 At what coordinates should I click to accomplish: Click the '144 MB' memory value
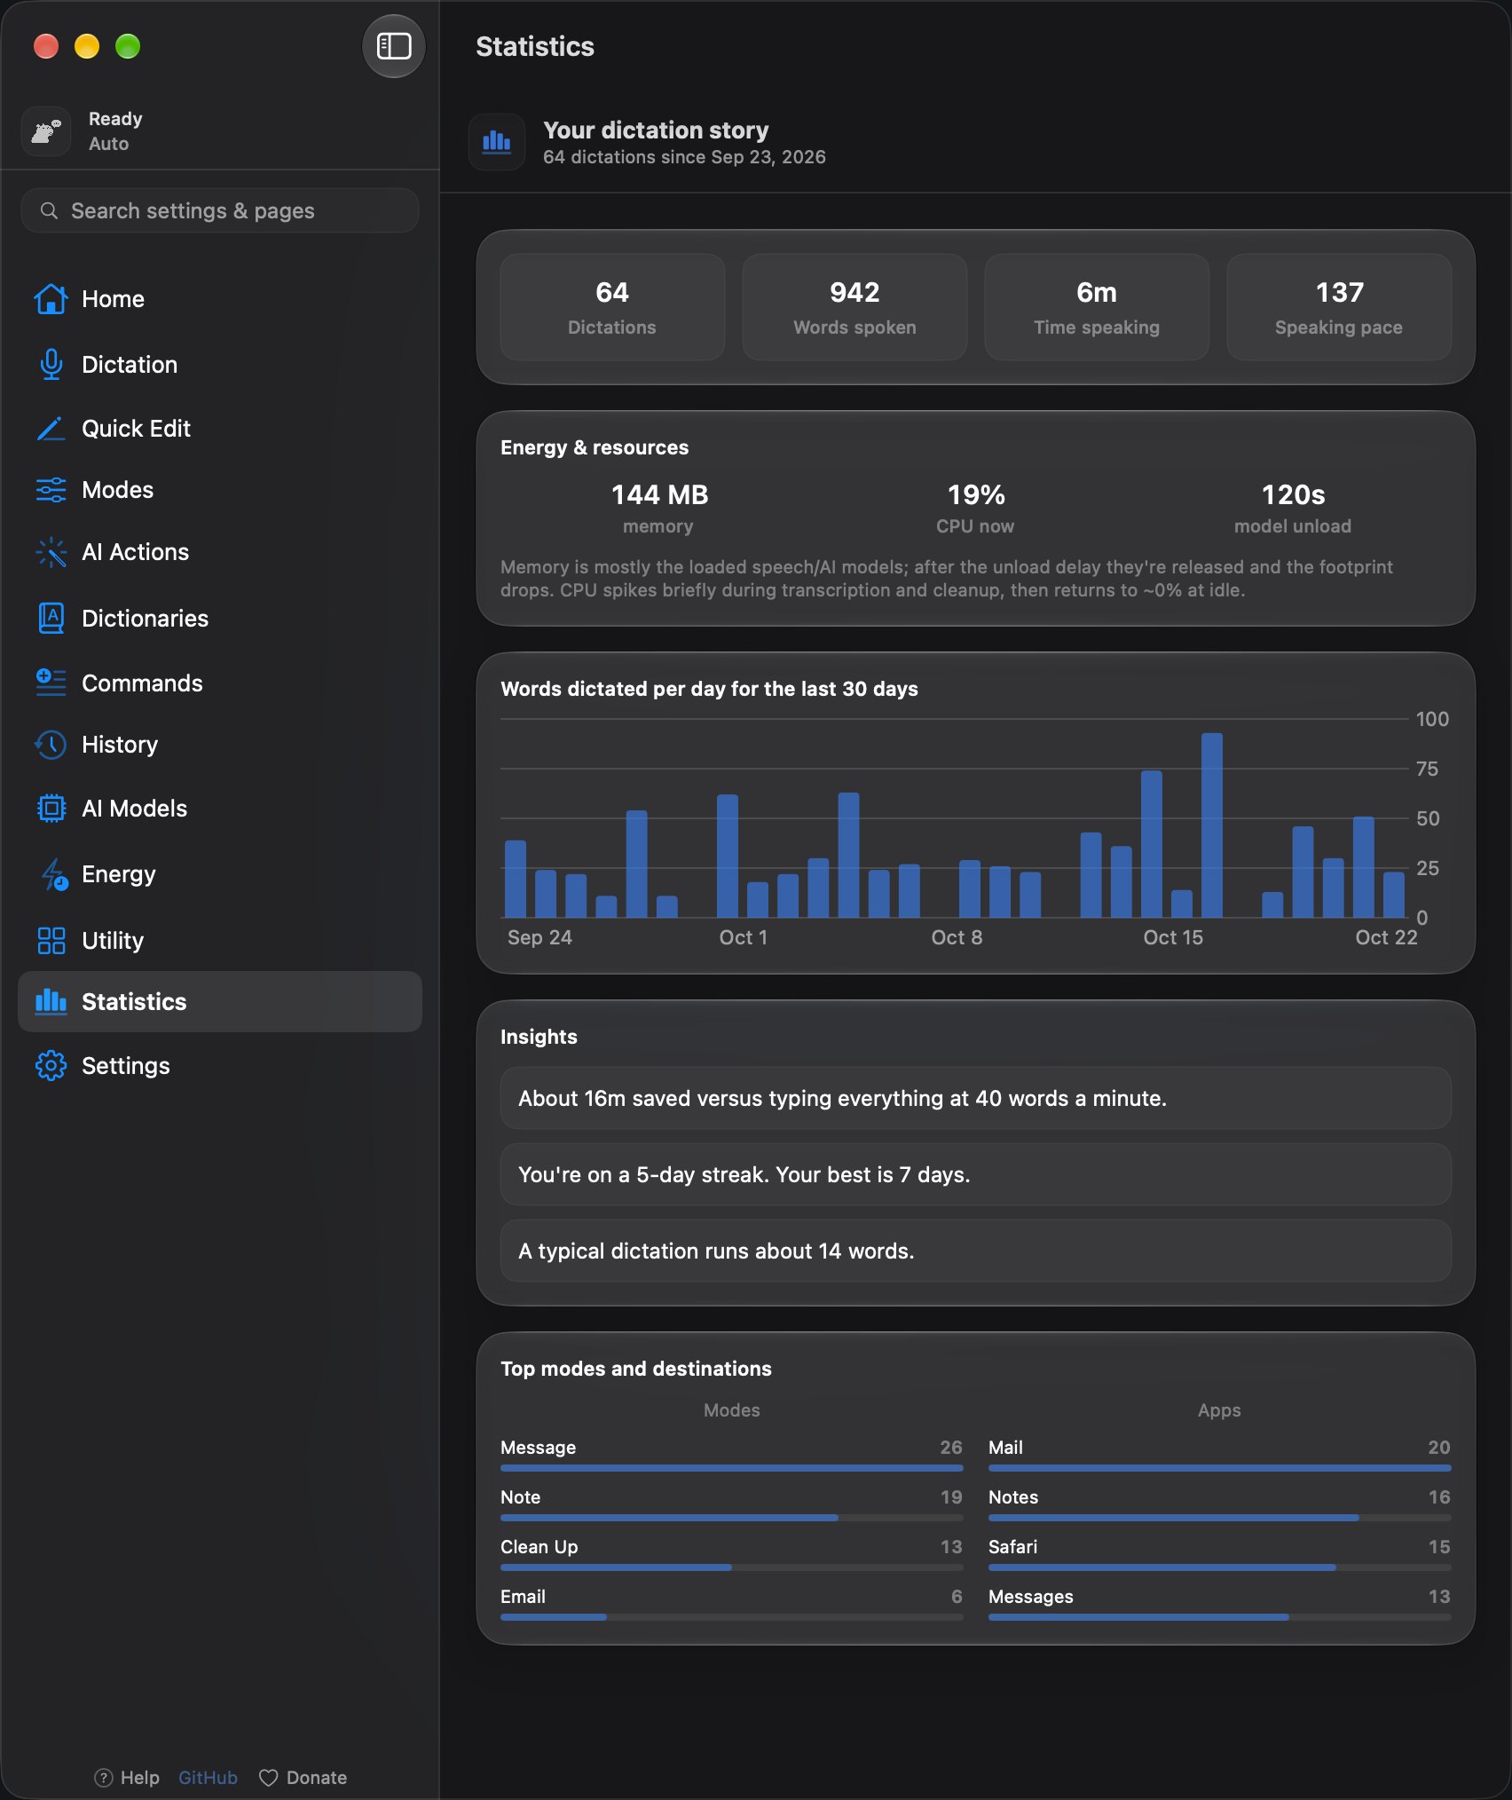click(x=659, y=494)
